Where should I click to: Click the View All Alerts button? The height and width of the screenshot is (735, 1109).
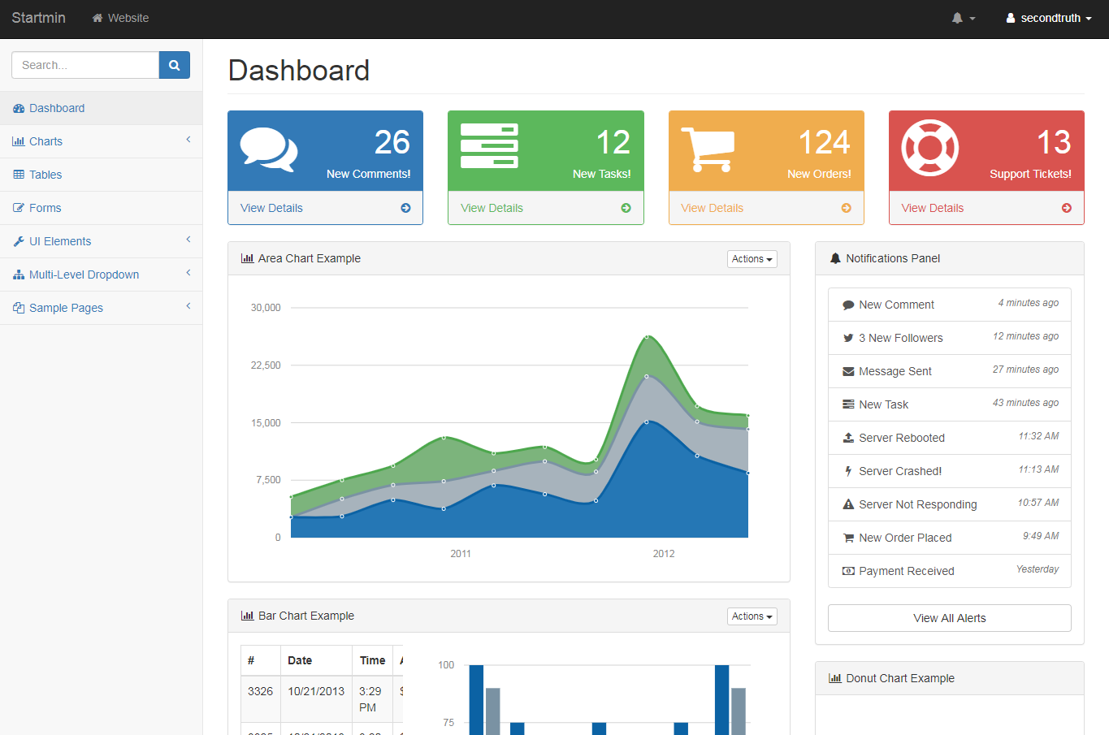[949, 618]
